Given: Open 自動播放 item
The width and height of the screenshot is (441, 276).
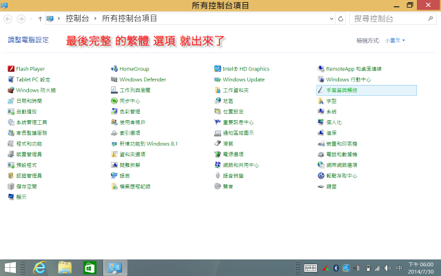Looking at the screenshot, I should pos(22,112).
